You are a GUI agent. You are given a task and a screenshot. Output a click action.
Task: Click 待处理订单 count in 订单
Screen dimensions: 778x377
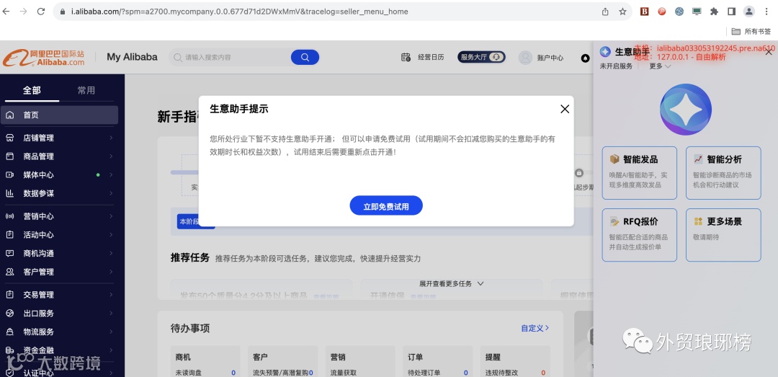(465, 373)
